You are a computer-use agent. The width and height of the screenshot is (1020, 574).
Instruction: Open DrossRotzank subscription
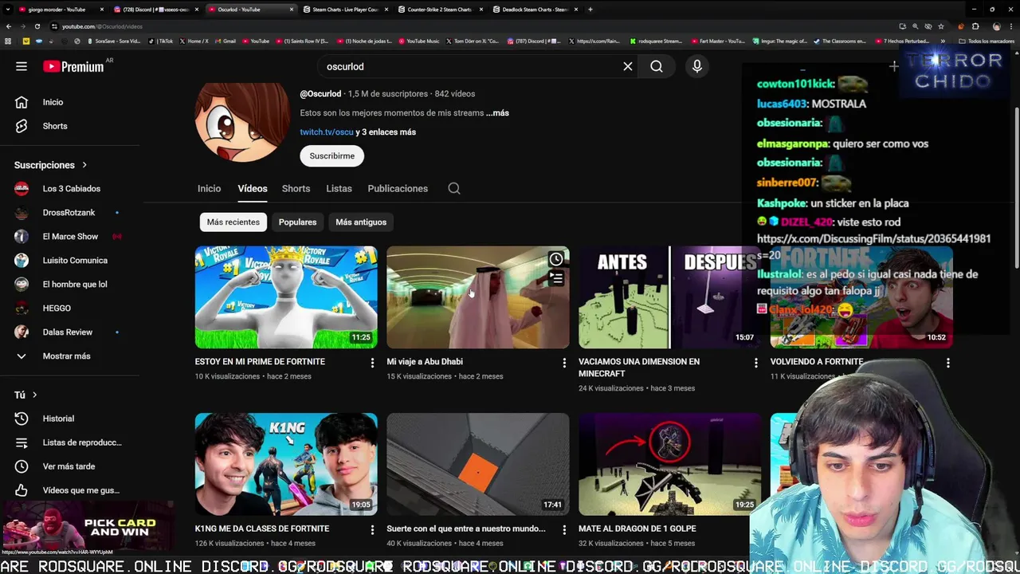(x=69, y=213)
